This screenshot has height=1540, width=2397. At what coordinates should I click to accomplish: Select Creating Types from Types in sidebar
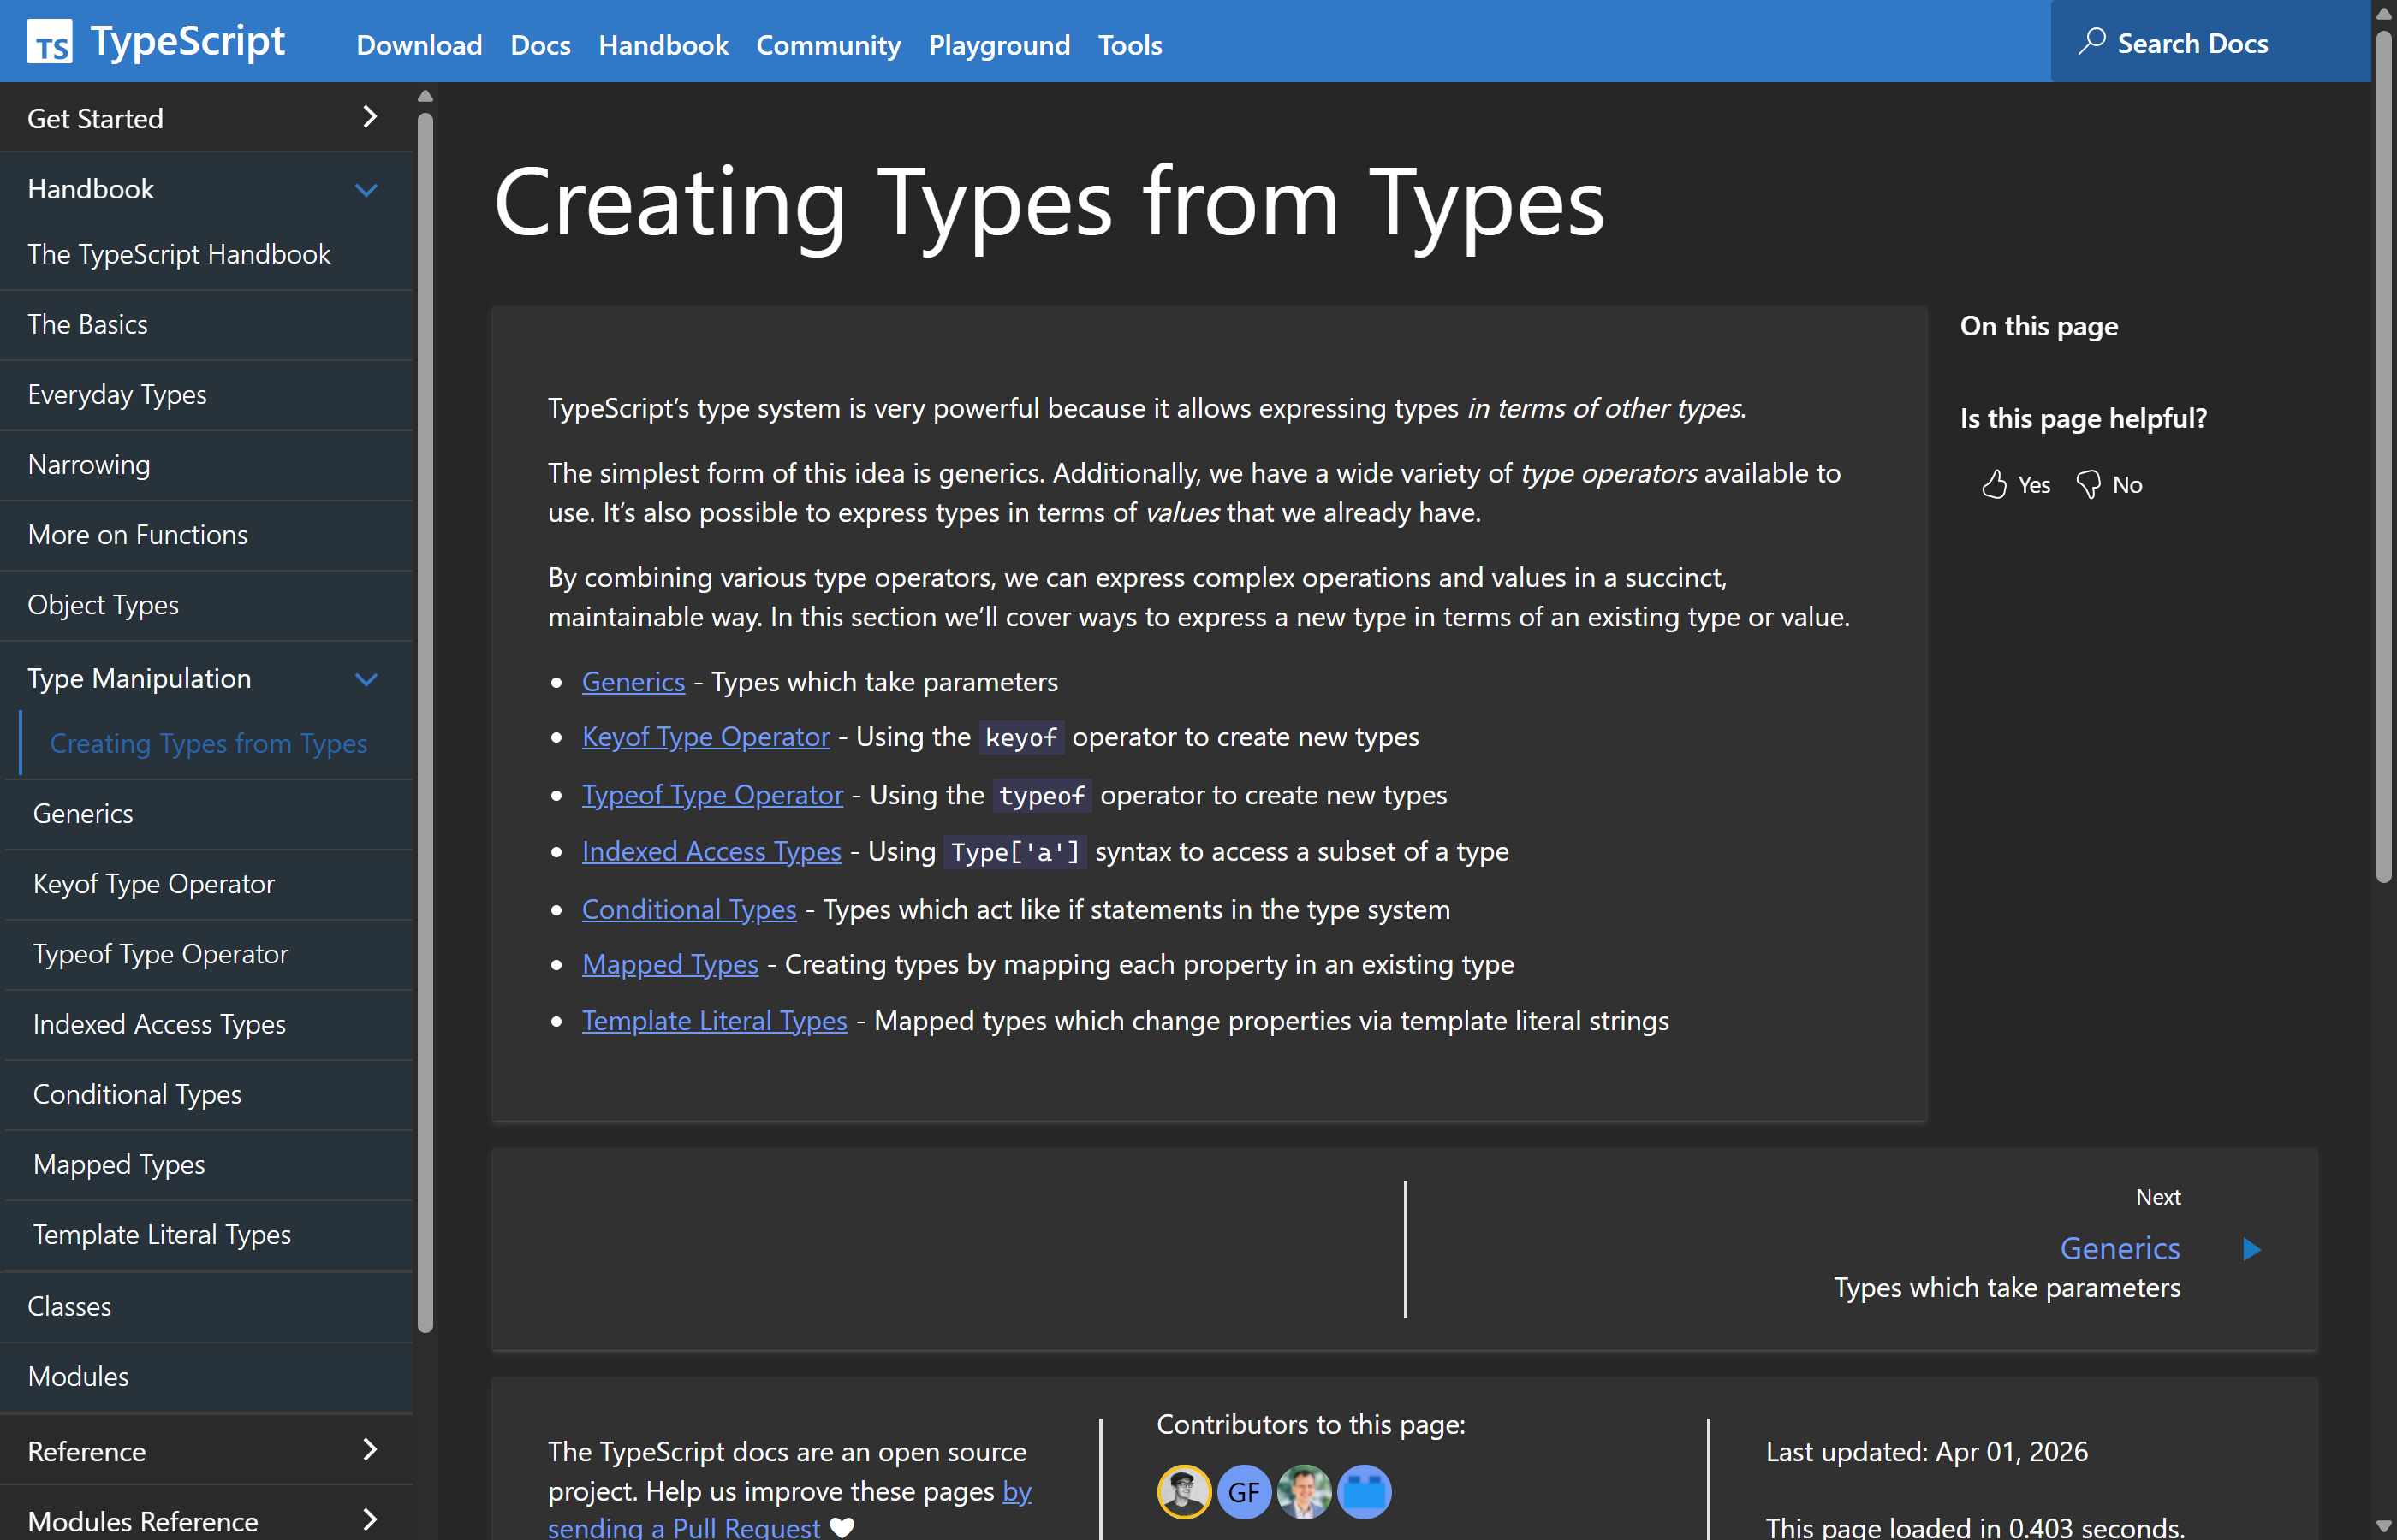(208, 743)
